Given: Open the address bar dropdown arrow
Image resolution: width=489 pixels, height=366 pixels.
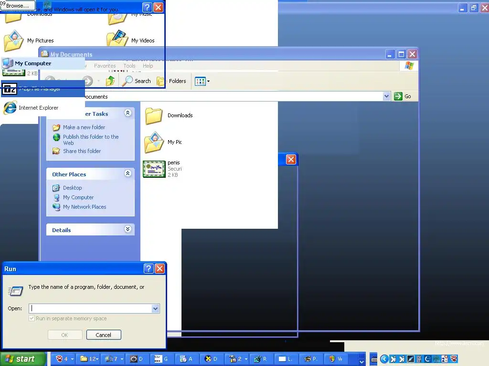Looking at the screenshot, I should click(386, 96).
